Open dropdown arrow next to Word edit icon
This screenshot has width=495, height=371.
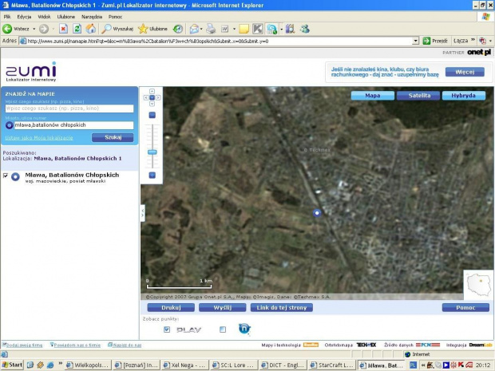[234, 29]
